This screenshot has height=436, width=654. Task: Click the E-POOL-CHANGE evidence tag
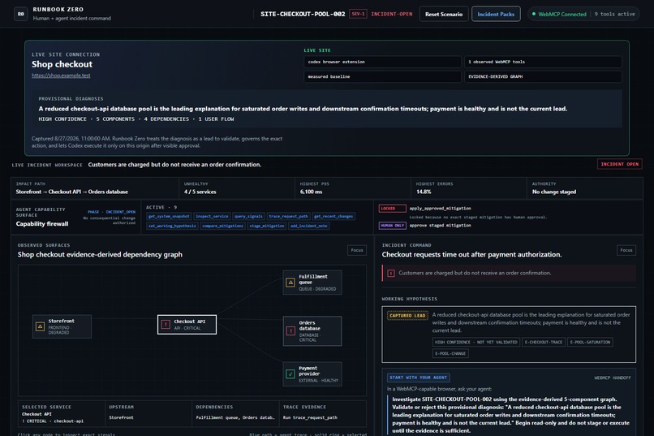click(450, 353)
